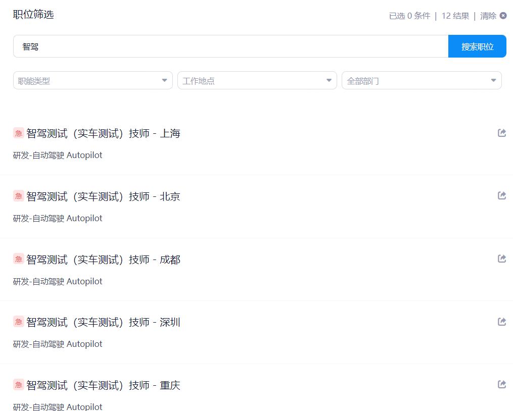Click the clear filters X icon
Screen dimensions: 513x411
pos(503,15)
